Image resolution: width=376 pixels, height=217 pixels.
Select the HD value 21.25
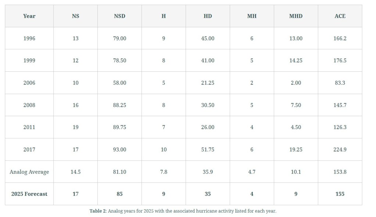pyautogui.click(x=208, y=83)
